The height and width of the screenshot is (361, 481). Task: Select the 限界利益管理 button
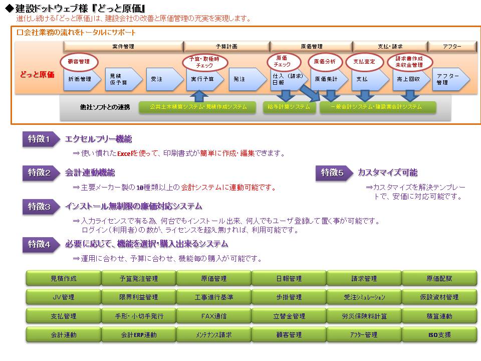coord(139,297)
